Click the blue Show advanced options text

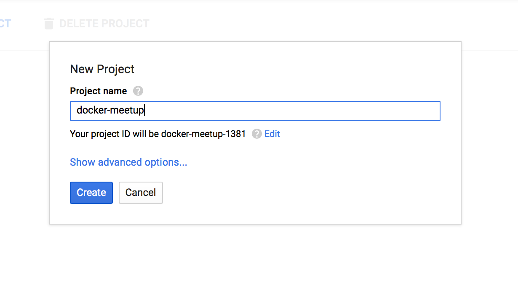click(x=128, y=162)
